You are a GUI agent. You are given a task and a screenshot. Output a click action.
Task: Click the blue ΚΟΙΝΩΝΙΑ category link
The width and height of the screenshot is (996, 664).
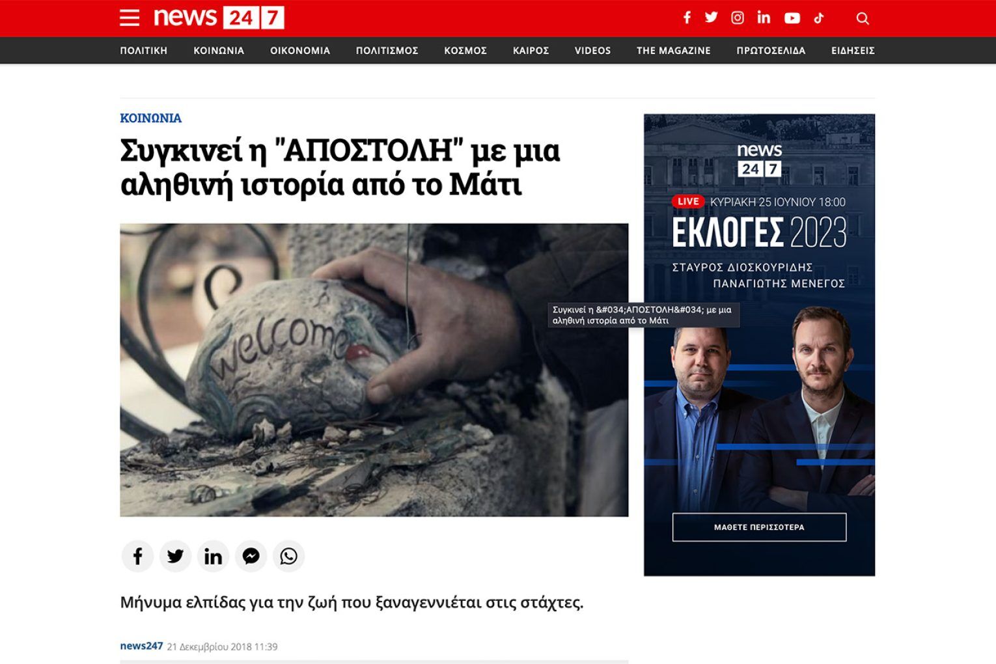pyautogui.click(x=150, y=118)
